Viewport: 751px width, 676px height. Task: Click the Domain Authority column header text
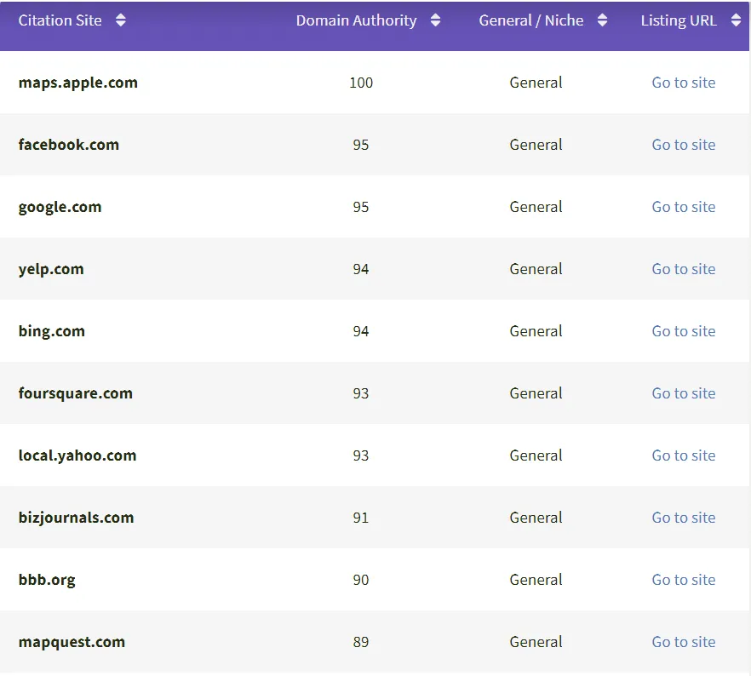[356, 20]
